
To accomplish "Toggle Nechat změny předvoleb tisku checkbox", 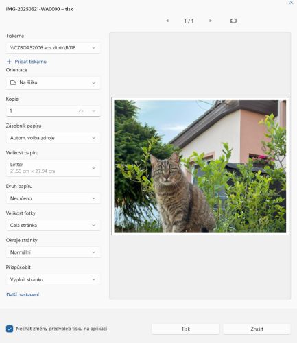I will (x=10, y=329).
